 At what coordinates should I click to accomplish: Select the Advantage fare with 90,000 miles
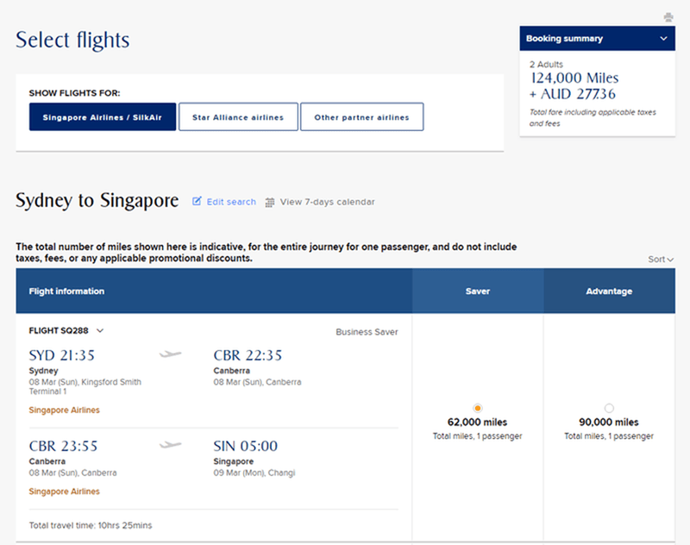coord(609,408)
